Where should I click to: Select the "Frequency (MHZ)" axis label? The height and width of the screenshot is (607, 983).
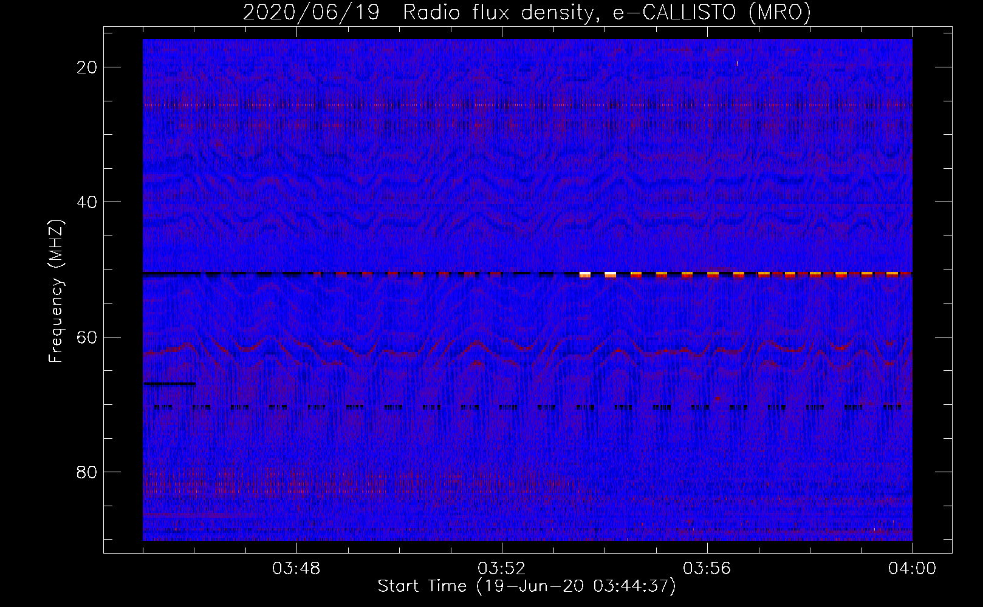pyautogui.click(x=56, y=291)
